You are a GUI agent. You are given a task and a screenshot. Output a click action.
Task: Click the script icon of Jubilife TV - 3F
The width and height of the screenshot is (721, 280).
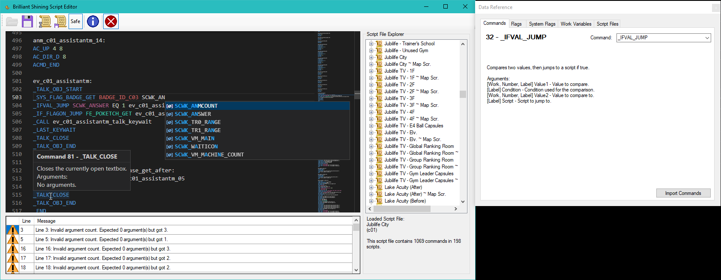pos(379,98)
